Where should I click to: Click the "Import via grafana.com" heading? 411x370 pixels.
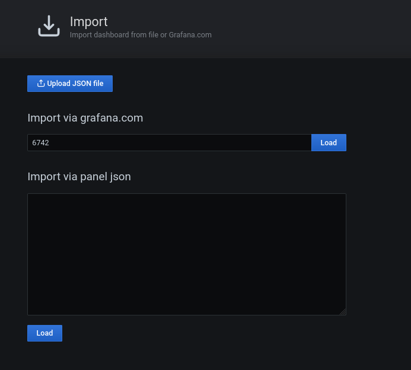[x=85, y=117]
